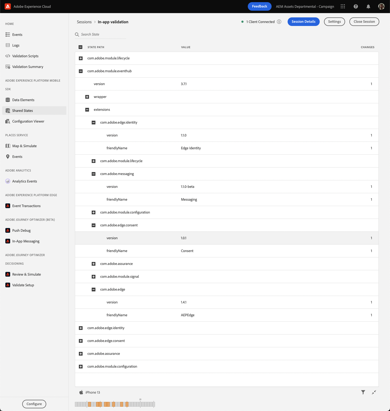Expand com.adobe.module.signal under extensions
The width and height of the screenshot is (390, 411).
click(94, 277)
